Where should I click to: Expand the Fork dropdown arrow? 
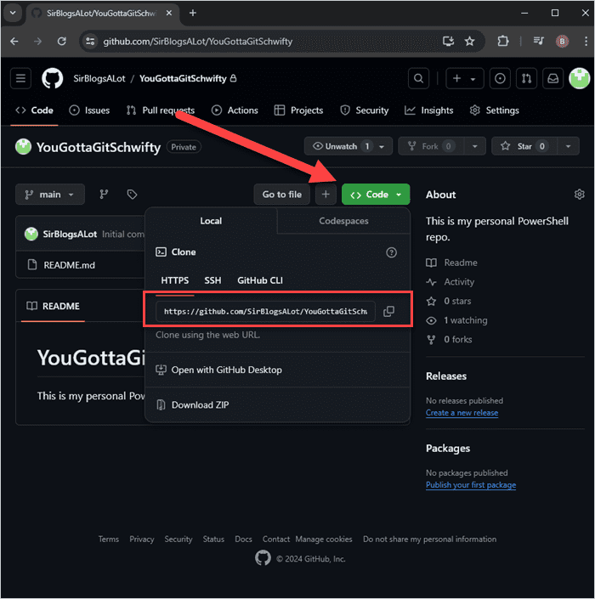tap(474, 146)
